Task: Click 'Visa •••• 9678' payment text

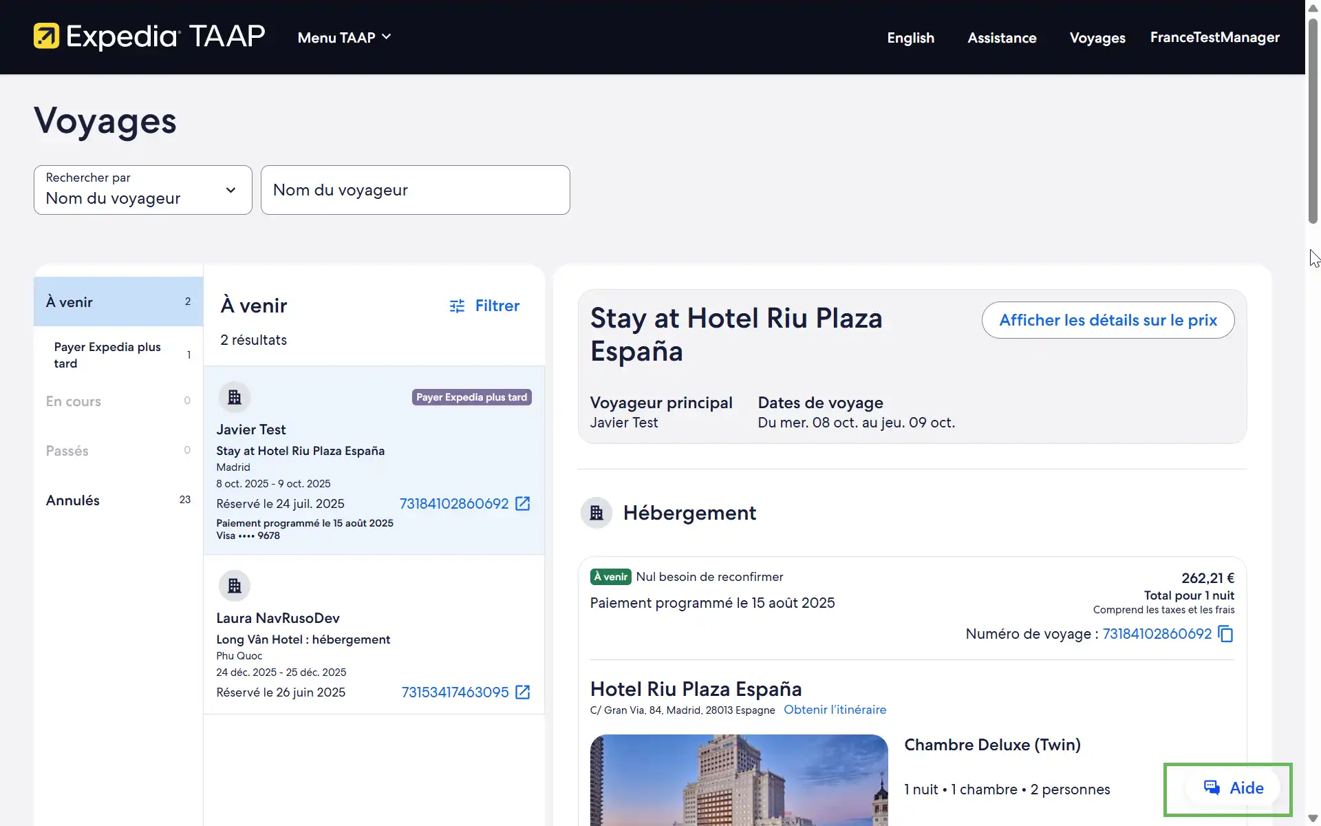Action: (x=248, y=536)
